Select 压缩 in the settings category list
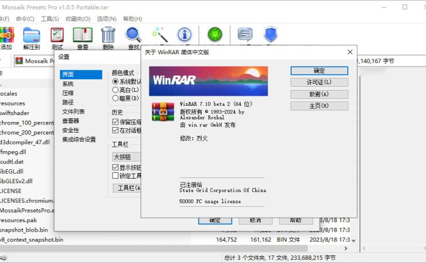 68,93
